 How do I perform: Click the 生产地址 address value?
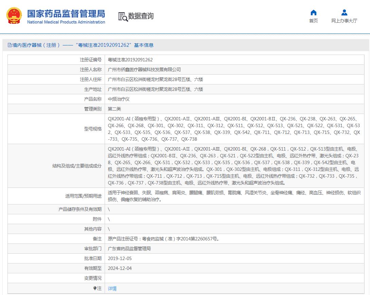pos(155,90)
